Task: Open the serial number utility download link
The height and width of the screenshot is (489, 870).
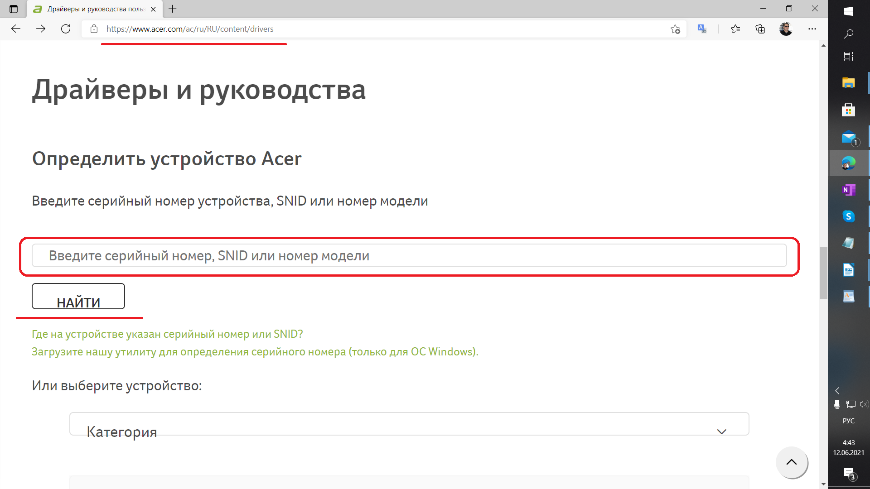Action: (255, 352)
